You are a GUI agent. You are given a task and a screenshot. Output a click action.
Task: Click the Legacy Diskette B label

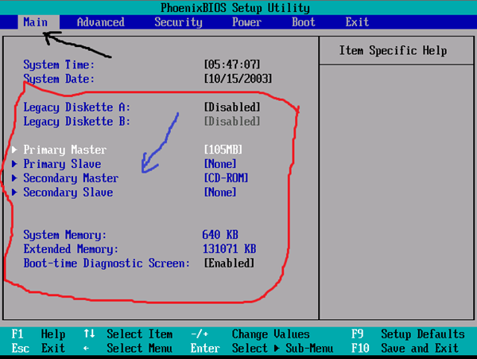(x=77, y=122)
